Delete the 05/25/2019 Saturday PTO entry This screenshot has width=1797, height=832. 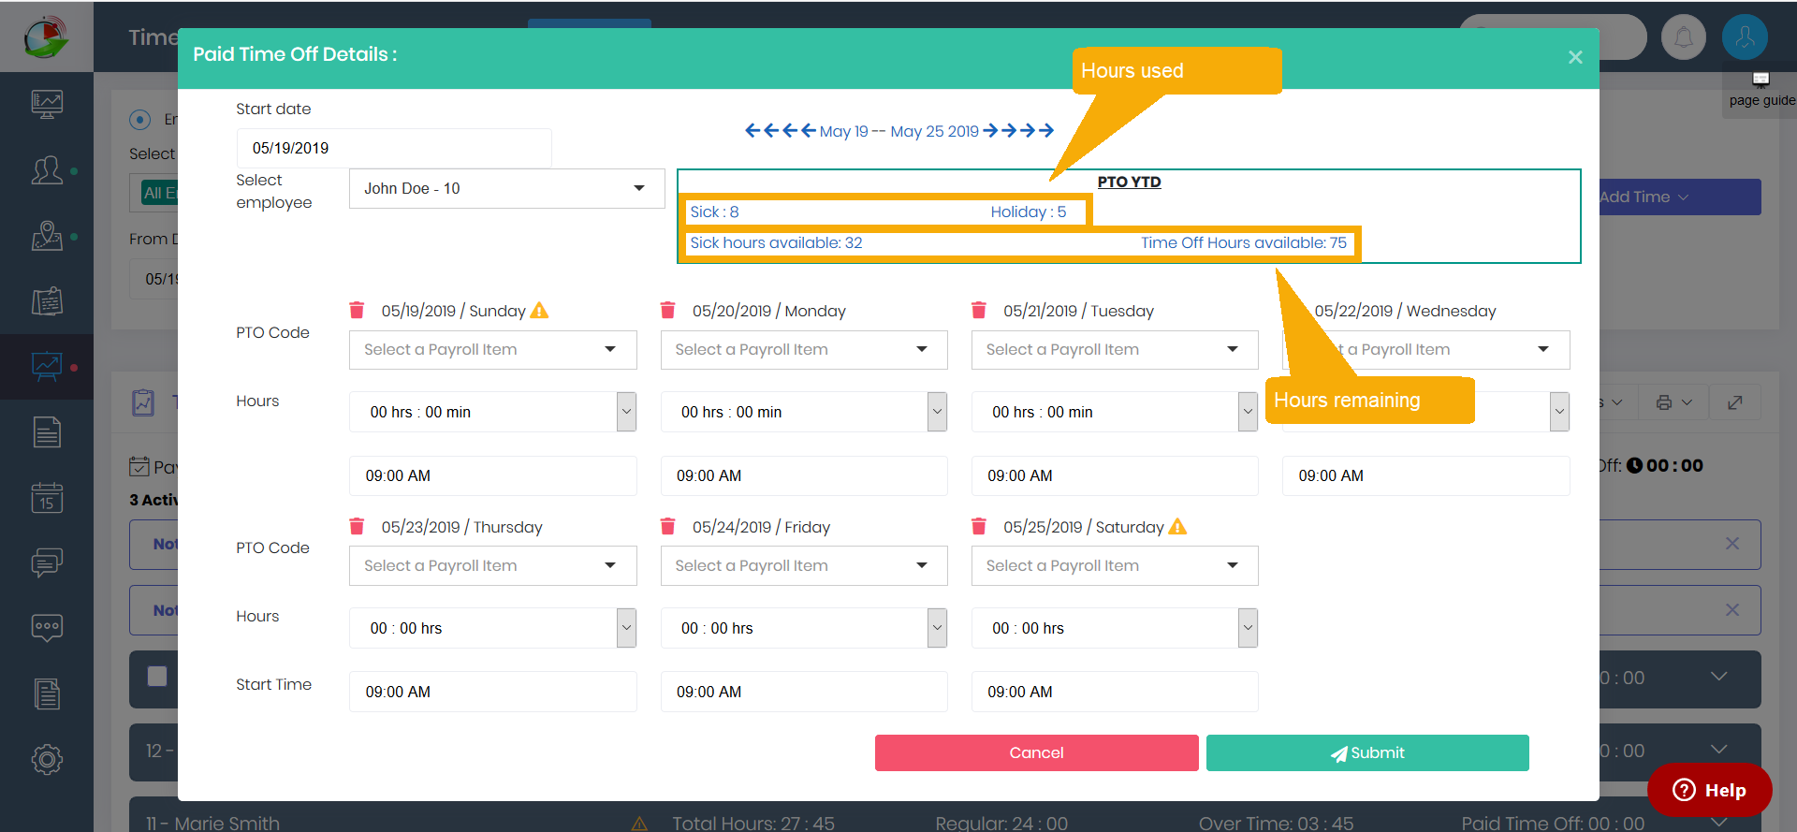979,526
